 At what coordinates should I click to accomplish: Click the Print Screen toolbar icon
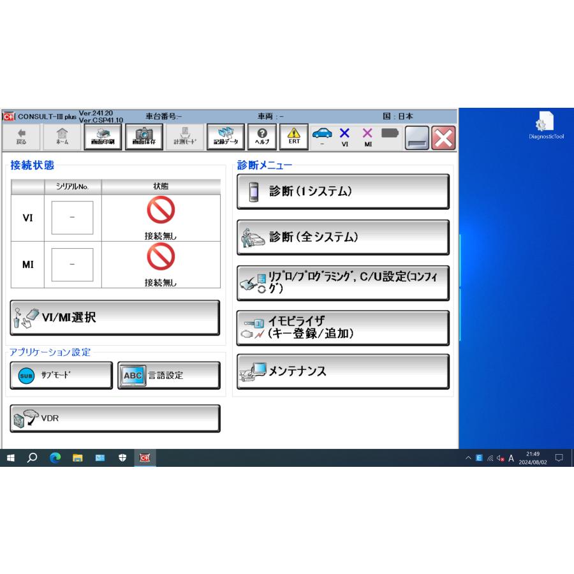[103, 136]
